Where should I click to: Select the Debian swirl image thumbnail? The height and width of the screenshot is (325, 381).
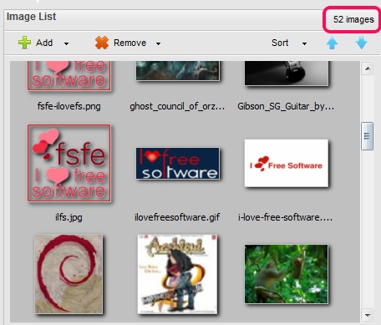point(69,274)
